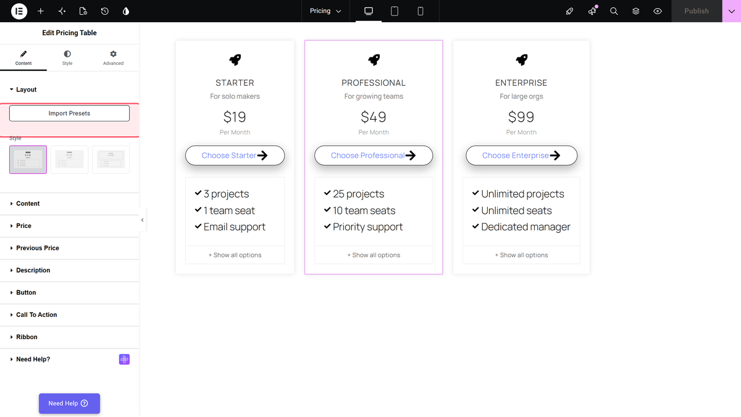Click the disabled Publish button
Viewport: 741px width, 417px height.
click(697, 11)
